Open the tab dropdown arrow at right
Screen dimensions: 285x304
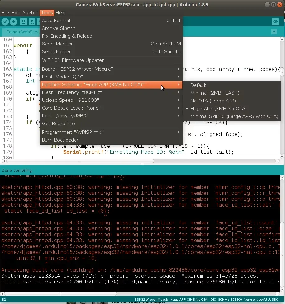click(x=274, y=32)
